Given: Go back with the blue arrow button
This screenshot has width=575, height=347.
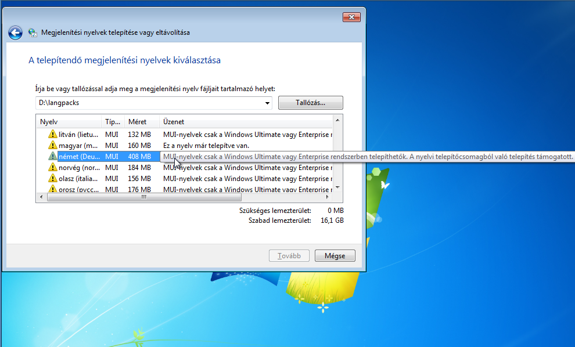Looking at the screenshot, I should pyautogui.click(x=16, y=32).
